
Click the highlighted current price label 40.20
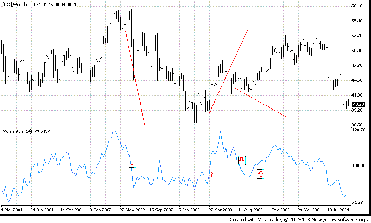coord(358,104)
